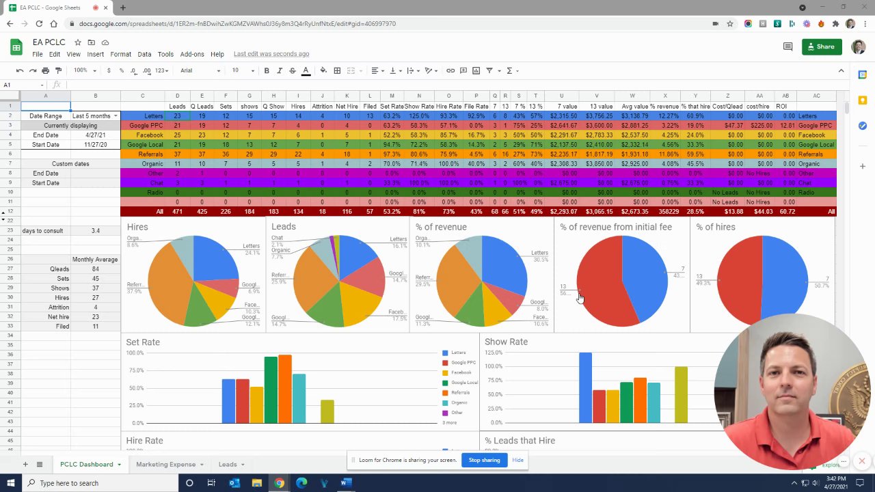View cloud save status icon
The image size is (875, 492).
[x=105, y=42]
